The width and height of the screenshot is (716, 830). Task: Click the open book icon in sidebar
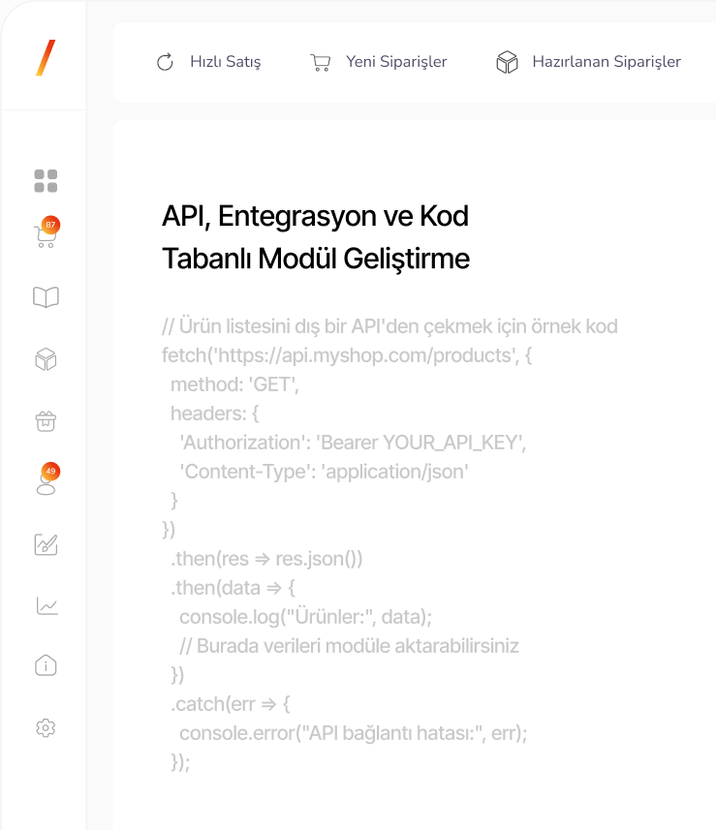coord(46,297)
